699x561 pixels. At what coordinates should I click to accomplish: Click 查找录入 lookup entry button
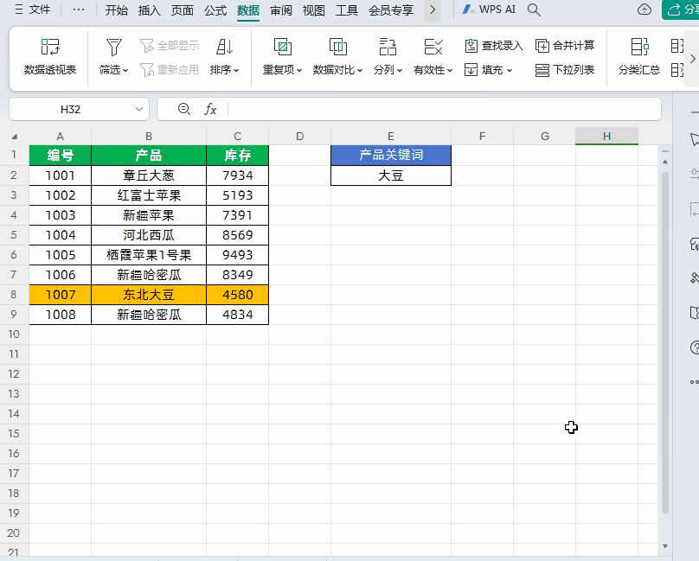coord(493,46)
